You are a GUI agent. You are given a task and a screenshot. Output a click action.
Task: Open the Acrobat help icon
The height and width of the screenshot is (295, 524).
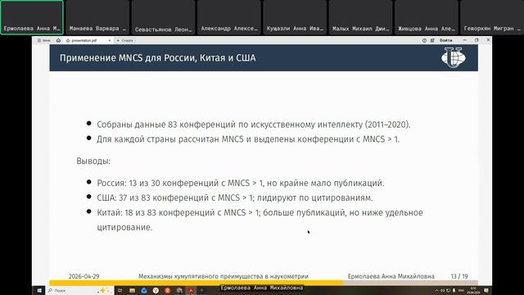click(x=424, y=40)
